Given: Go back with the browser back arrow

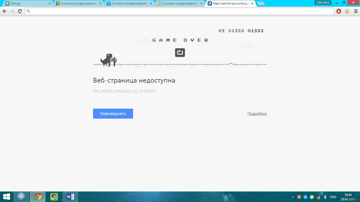Looking at the screenshot, I should click(x=4, y=11).
